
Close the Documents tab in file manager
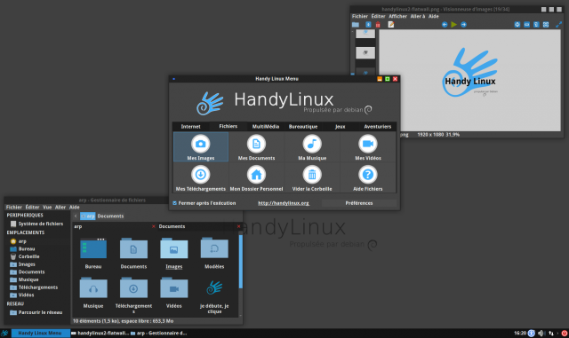238,226
